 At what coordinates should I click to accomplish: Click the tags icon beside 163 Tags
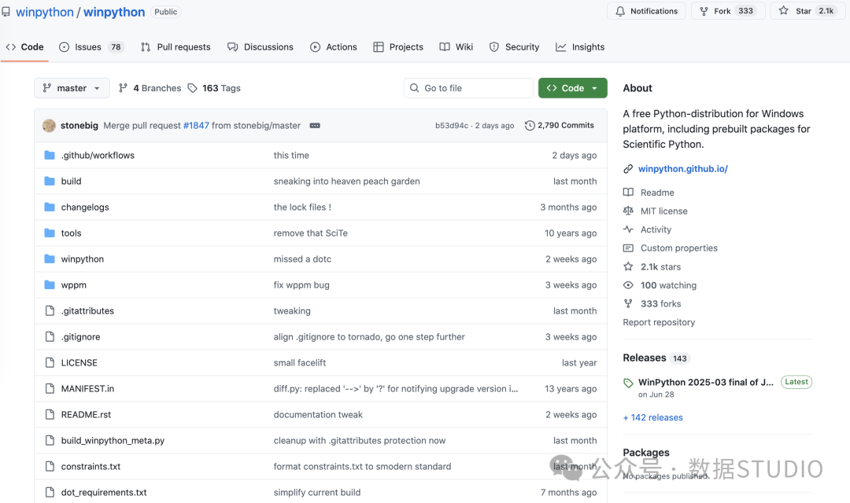tap(193, 88)
